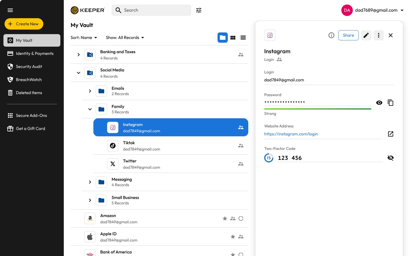Click the Share button

point(348,35)
